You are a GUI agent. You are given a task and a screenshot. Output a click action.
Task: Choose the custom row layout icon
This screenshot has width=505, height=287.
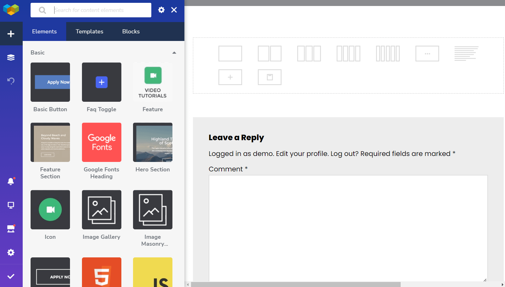[427, 54]
